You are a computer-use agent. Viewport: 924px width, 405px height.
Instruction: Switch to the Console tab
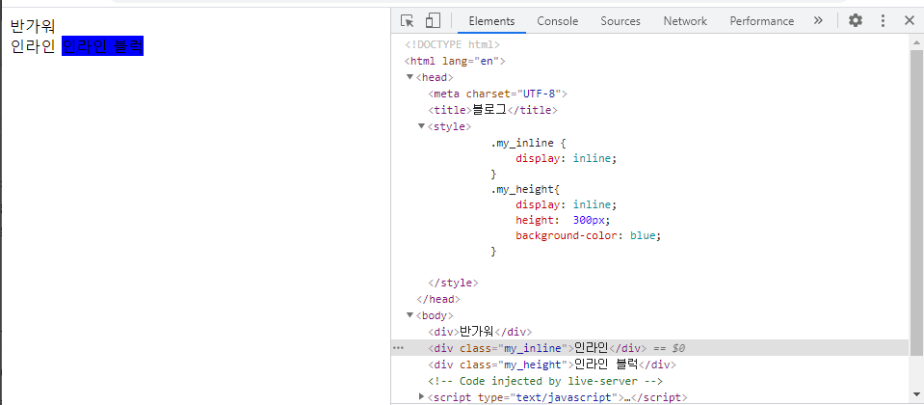[558, 21]
